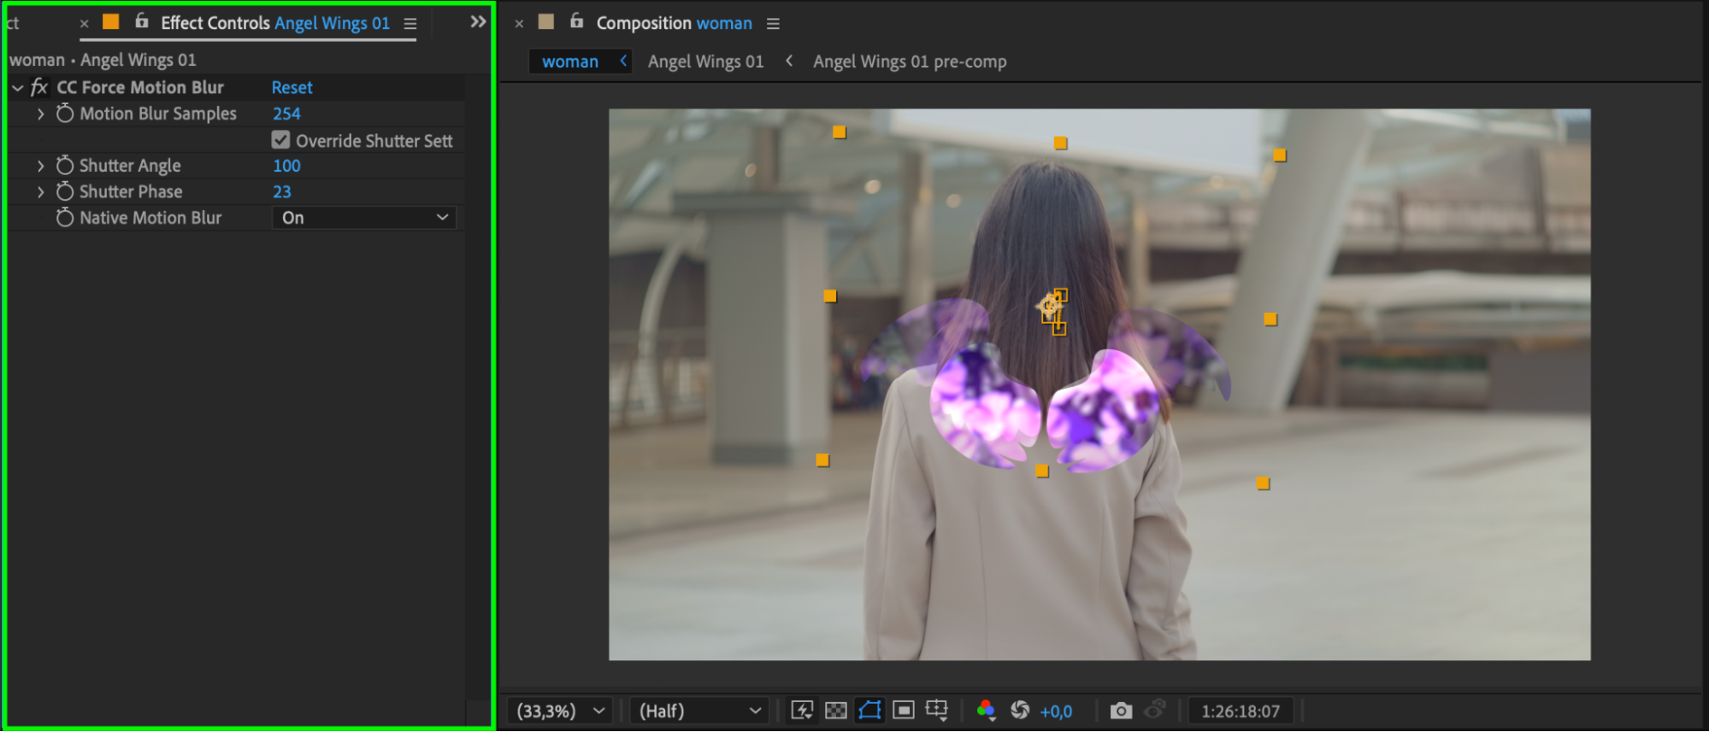Click the Shutter Angle stopwatch icon
Screen dimensions: 1709x732
(65, 166)
